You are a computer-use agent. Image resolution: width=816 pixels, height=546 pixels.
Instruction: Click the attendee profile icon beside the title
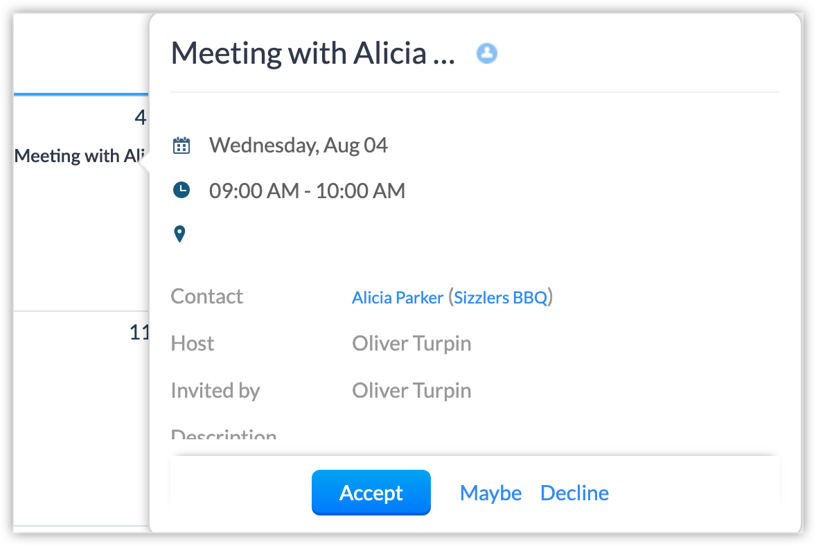click(x=488, y=53)
